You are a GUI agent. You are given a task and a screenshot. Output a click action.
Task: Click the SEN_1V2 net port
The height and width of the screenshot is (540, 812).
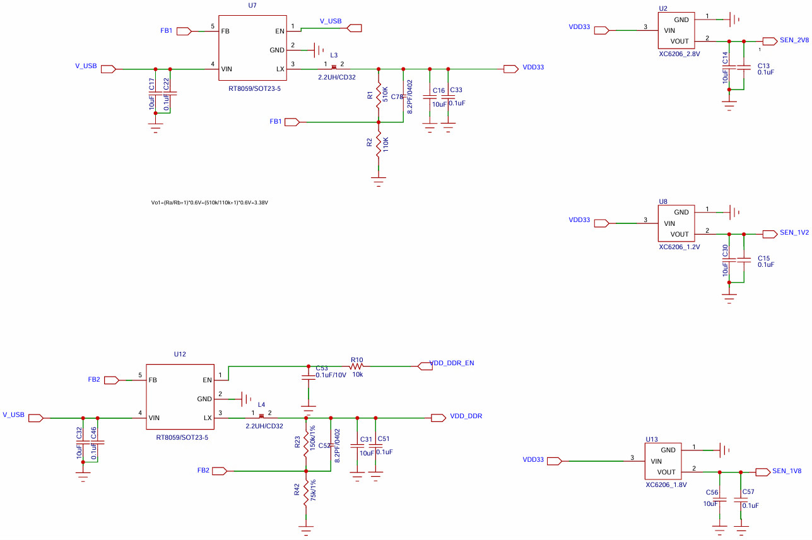pos(770,233)
